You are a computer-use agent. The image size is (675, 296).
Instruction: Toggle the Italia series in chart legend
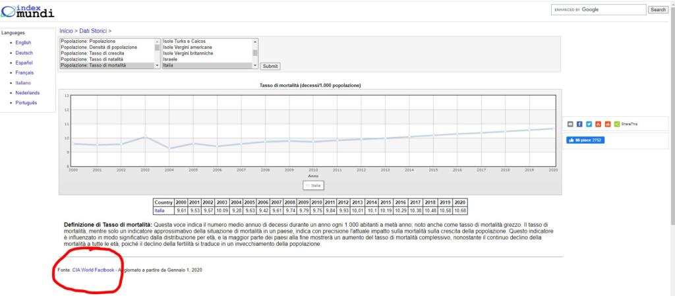pyautogui.click(x=313, y=185)
